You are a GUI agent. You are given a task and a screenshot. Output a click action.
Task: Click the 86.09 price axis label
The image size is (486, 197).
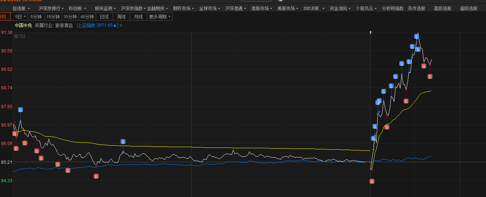click(x=7, y=144)
